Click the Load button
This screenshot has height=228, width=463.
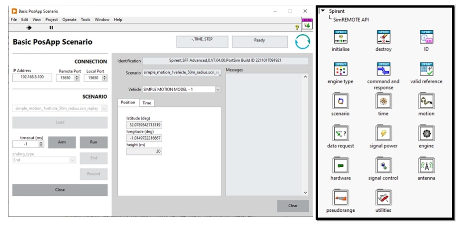pyautogui.click(x=60, y=123)
